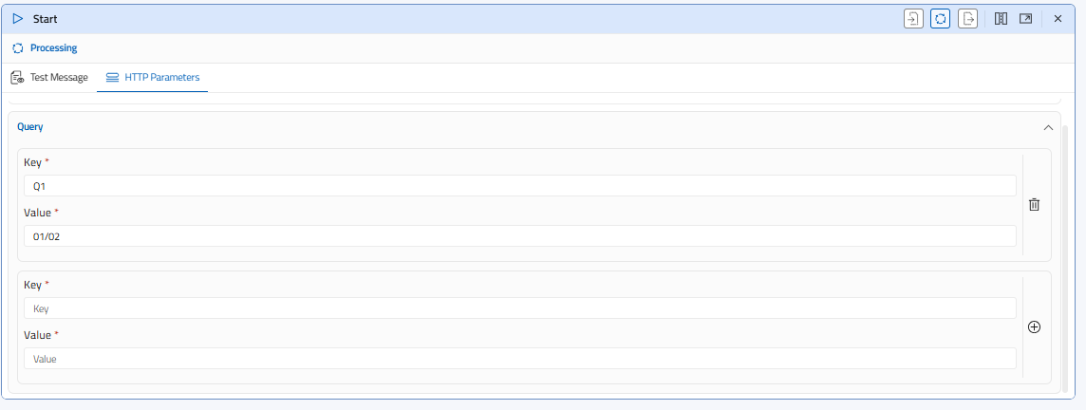The width and height of the screenshot is (1086, 410).
Task: Add new query parameter with plus icon
Action: click(1035, 326)
